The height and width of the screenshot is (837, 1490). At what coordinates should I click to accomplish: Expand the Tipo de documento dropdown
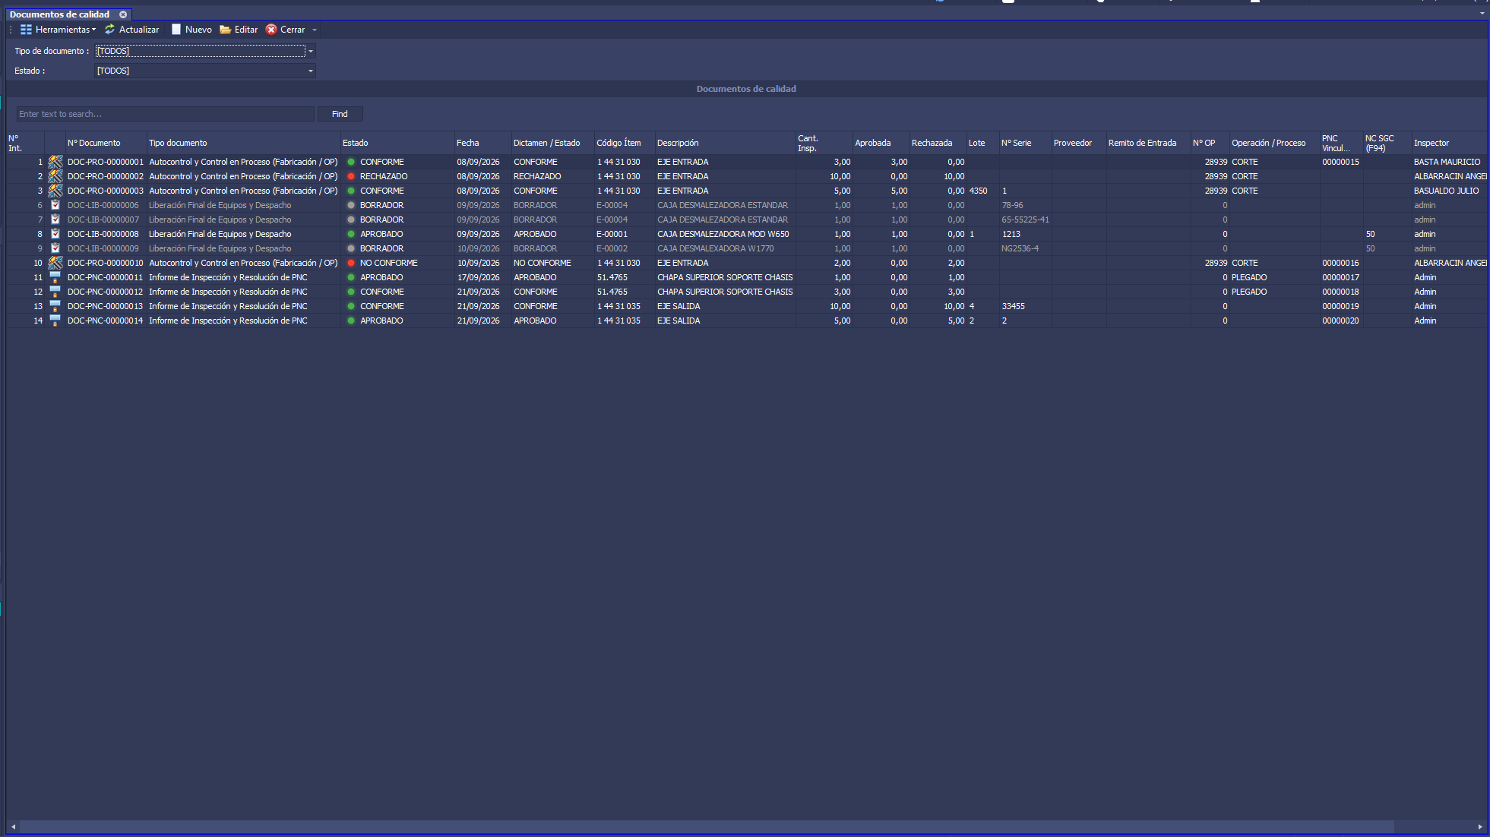pyautogui.click(x=311, y=52)
